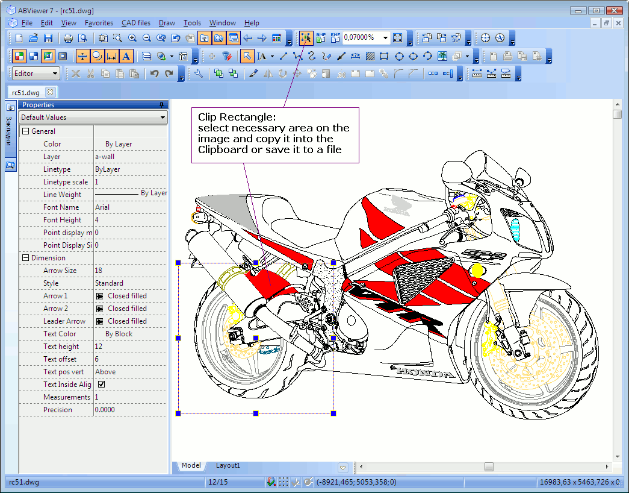Click the EMF export icon
629x493 pixels.
point(335,38)
